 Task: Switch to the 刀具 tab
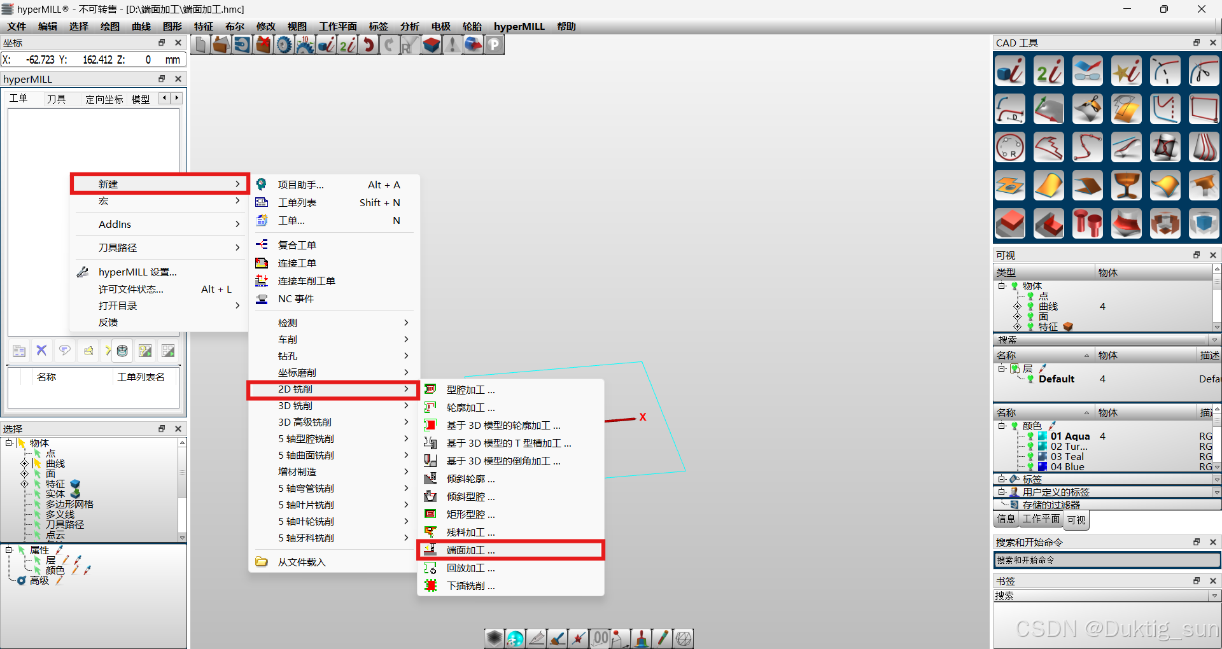click(x=57, y=99)
